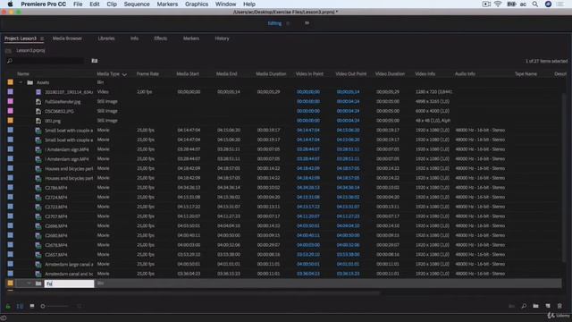Sort by Audio Info column header
572x322 pixels.
(x=465, y=73)
